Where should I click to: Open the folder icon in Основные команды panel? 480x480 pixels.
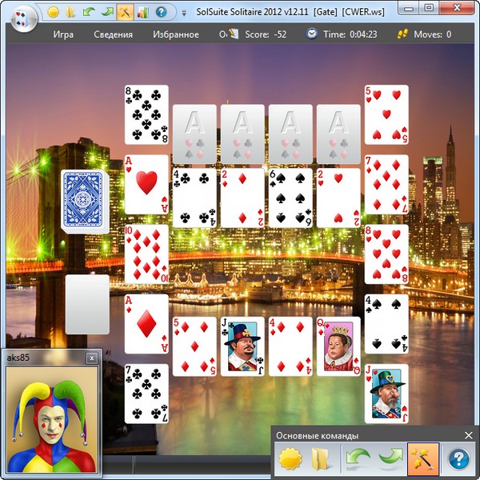coord(320,458)
